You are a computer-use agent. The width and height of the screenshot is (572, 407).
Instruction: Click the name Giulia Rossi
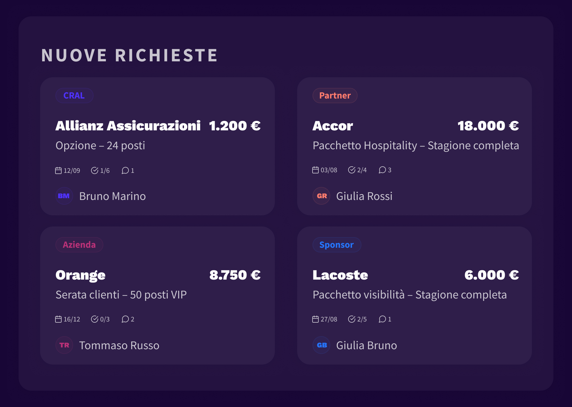tap(364, 196)
